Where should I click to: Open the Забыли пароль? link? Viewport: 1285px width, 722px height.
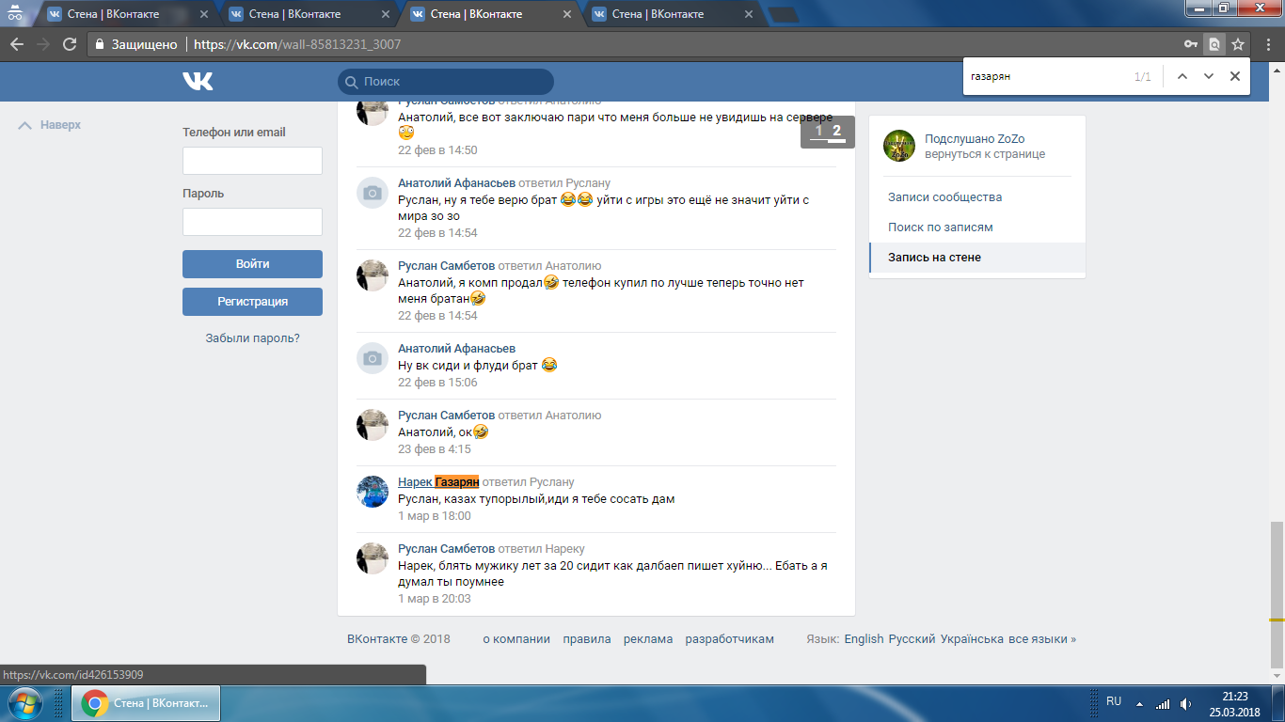(252, 338)
